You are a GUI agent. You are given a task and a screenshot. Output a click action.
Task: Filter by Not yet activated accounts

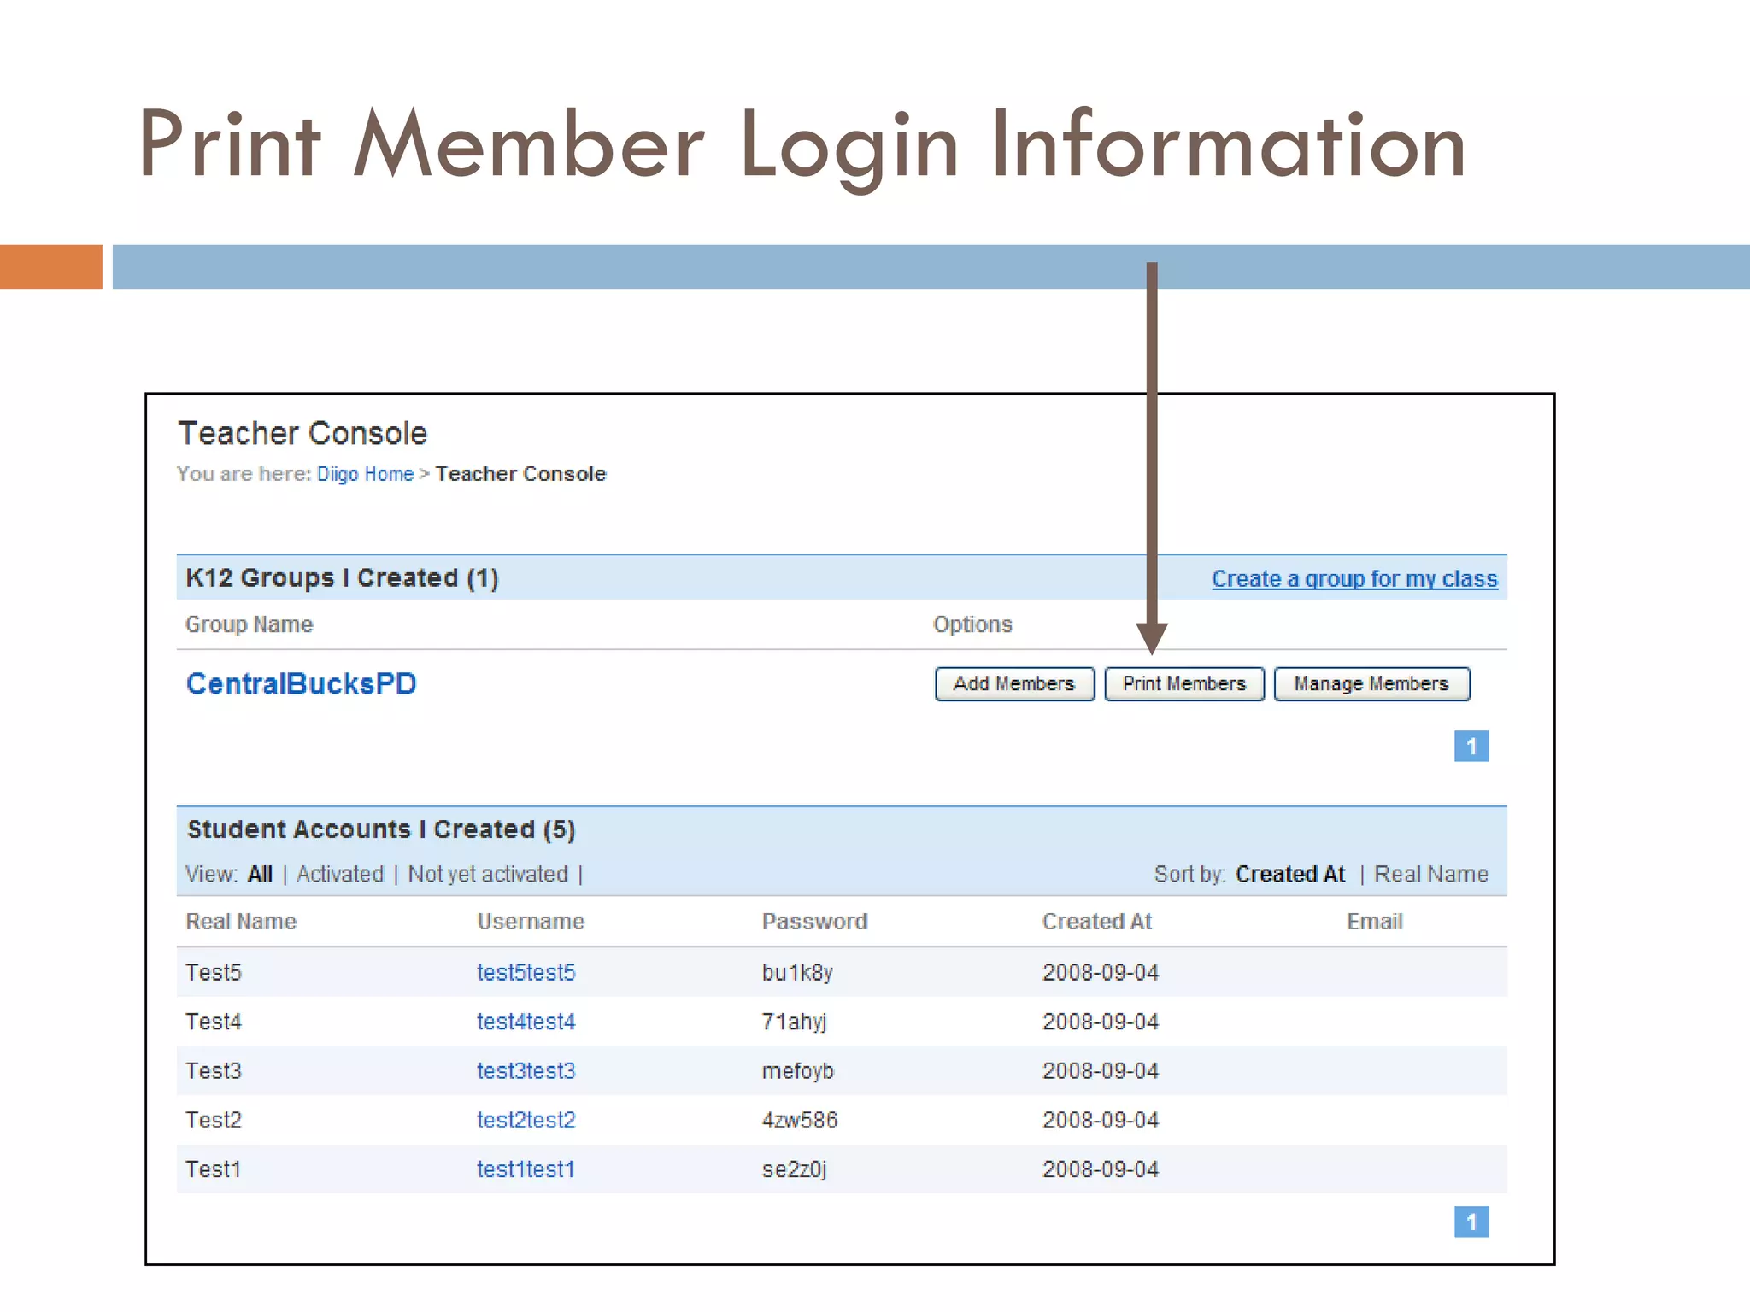(x=487, y=874)
